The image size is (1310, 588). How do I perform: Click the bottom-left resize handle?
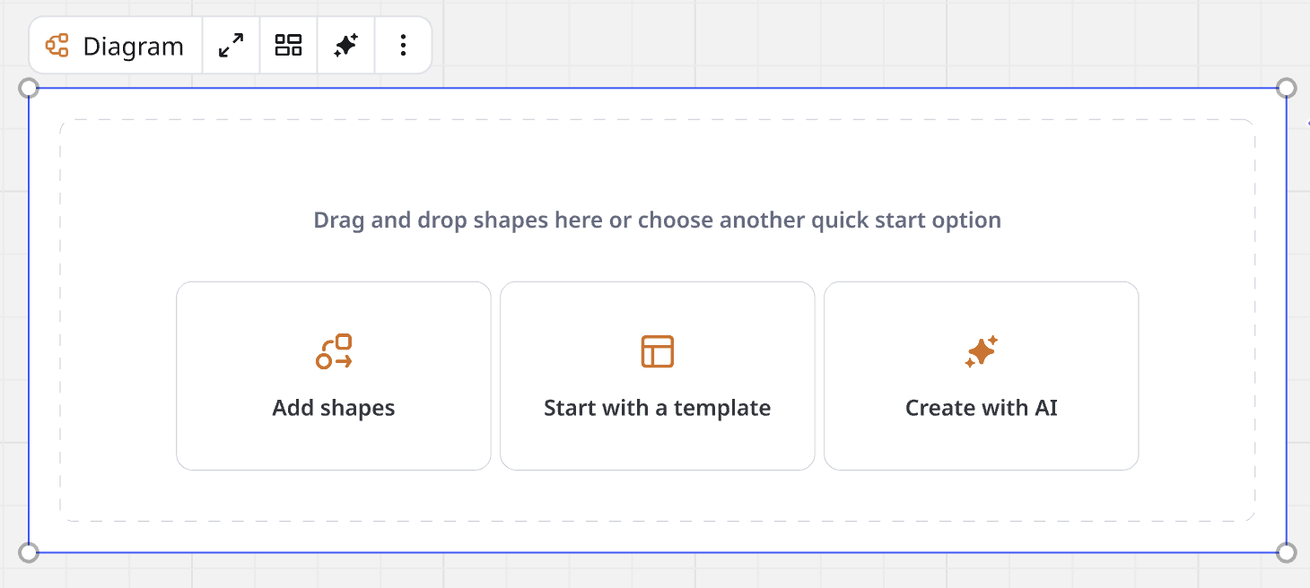pos(29,552)
